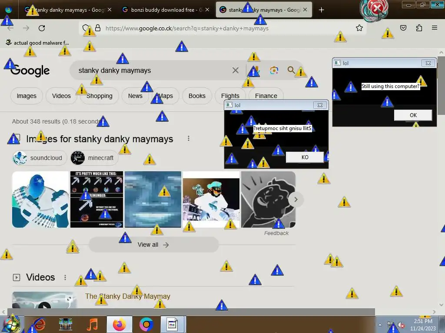
Task: Open the Feedback link under images
Action: tap(276, 233)
